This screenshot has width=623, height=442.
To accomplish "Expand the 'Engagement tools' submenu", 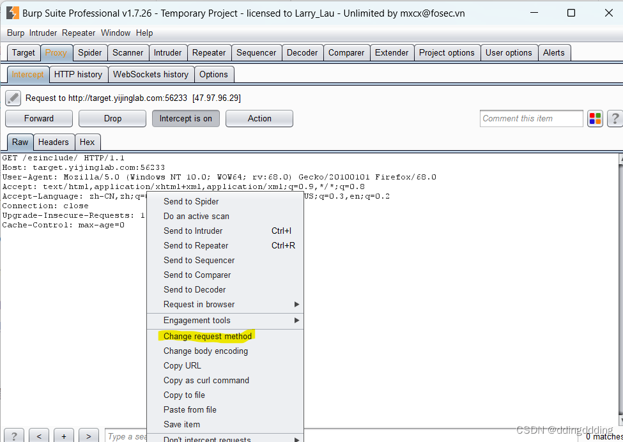I will coord(226,320).
